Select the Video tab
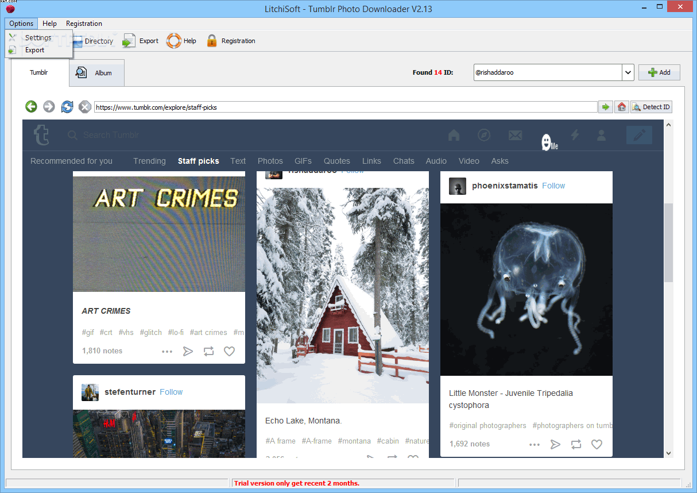Viewport: 697px width, 493px height. tap(469, 161)
